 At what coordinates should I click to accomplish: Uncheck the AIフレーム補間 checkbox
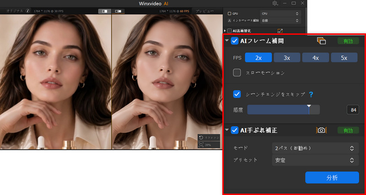tap(234, 41)
